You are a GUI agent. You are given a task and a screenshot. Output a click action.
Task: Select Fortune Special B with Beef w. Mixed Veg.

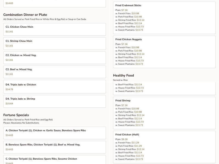[x=54, y=147]
